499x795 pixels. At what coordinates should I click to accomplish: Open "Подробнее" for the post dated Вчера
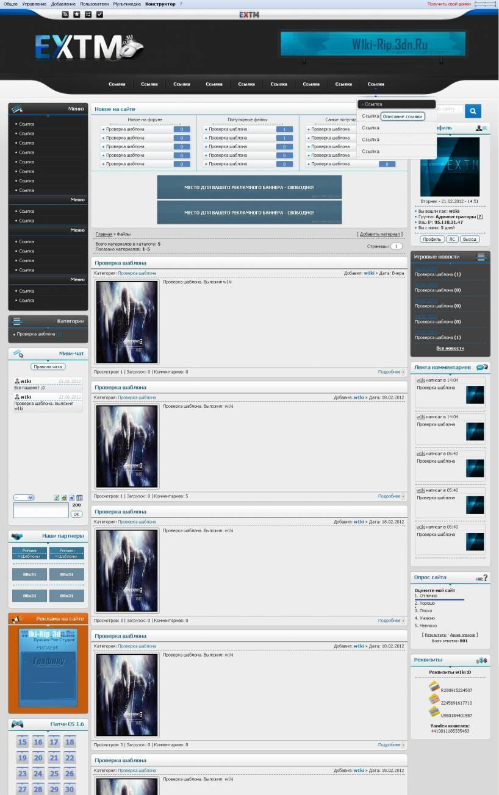(389, 372)
